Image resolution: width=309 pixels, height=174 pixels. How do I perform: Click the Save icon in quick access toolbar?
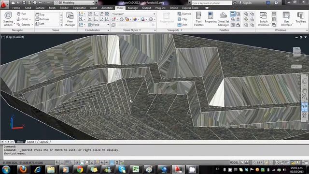click(24, 3)
